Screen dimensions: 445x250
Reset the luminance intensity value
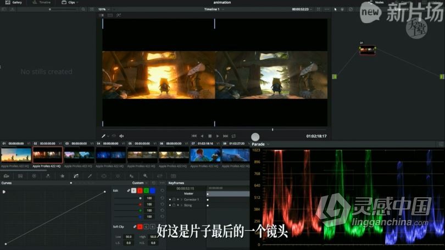point(162,198)
